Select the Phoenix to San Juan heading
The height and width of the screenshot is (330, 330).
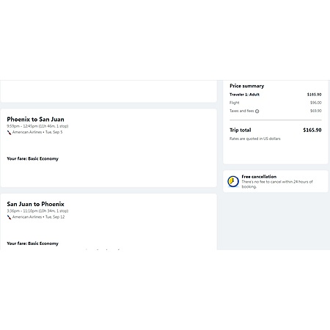pyautogui.click(x=35, y=120)
